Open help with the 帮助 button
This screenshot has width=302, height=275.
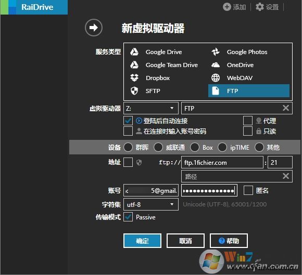pos(229,241)
